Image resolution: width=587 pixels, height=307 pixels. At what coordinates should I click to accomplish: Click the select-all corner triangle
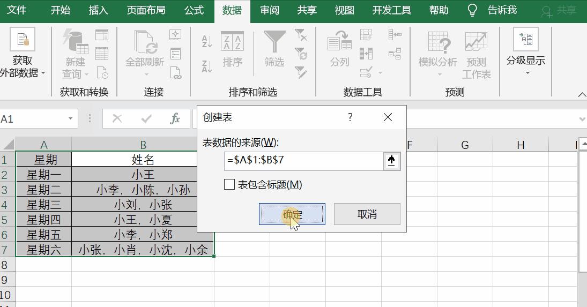(x=8, y=145)
